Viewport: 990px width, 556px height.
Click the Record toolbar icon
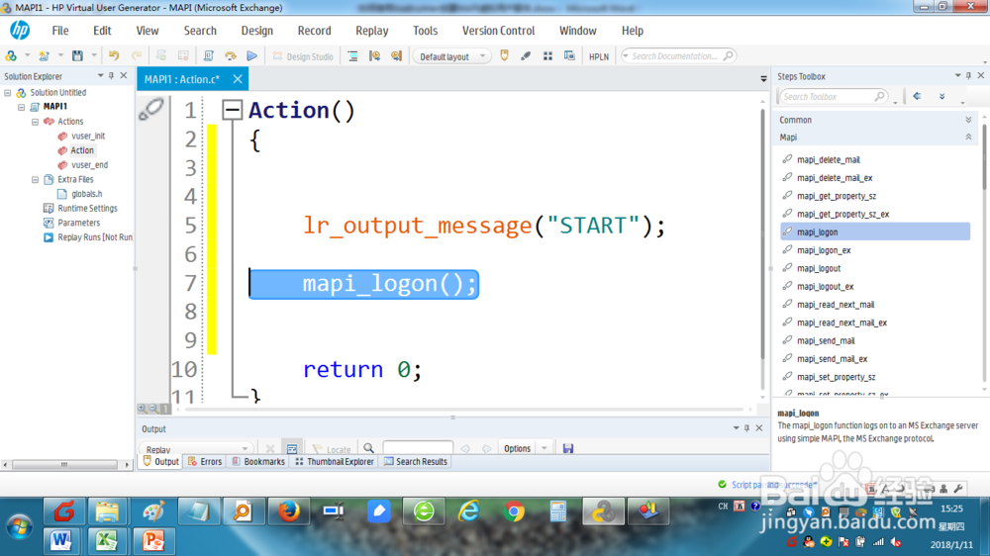(x=231, y=55)
